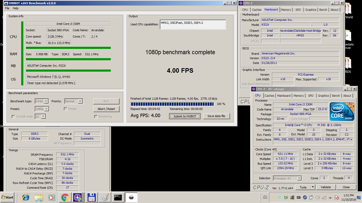
Task: Open Help menu in HWBOT x265
Action: click(16, 8)
